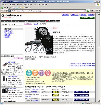The height and width of the screenshot is (105, 101).
Task: Open the ファイル(F) menu
Action: (5, 5)
